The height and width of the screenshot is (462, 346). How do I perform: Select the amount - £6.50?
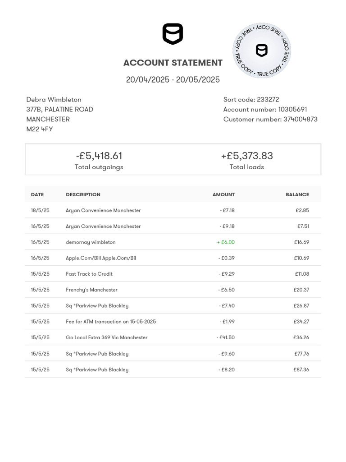(226, 290)
